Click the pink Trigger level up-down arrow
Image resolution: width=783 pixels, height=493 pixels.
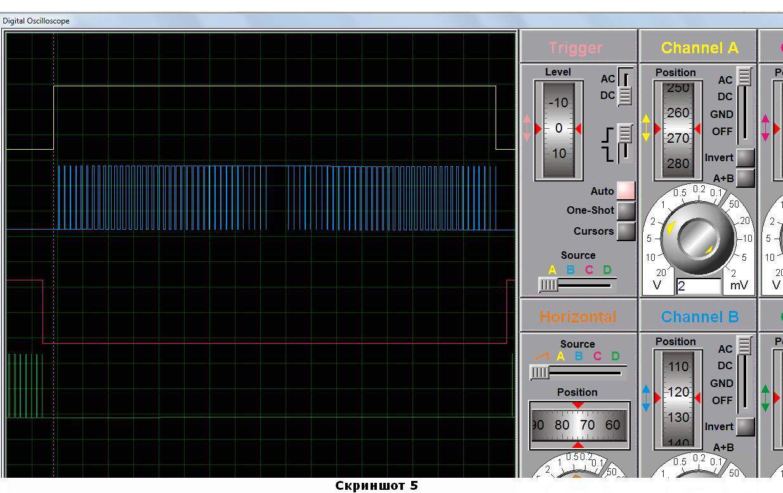[527, 128]
